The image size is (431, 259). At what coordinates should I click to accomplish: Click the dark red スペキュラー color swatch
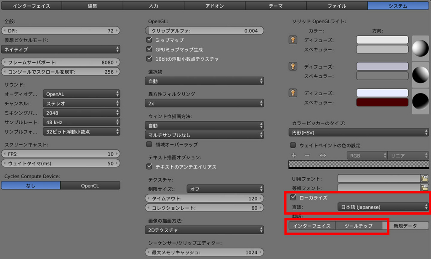pos(382,102)
